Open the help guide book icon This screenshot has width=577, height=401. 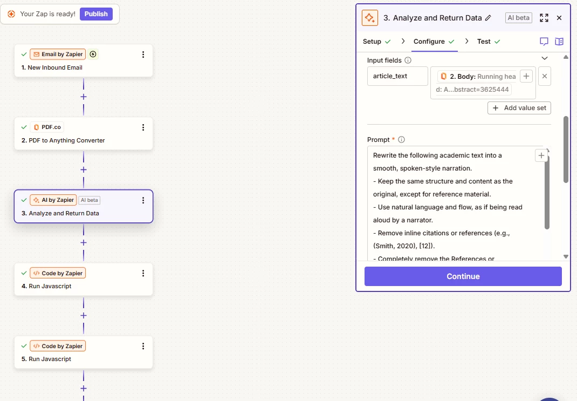(x=559, y=42)
